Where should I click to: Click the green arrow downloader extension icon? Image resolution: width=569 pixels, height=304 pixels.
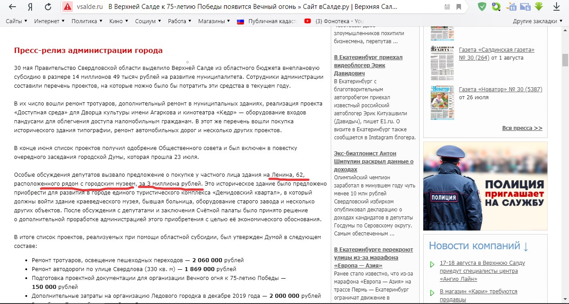coord(539,7)
